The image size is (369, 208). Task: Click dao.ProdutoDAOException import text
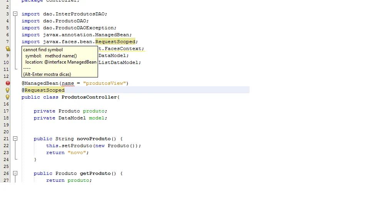(78, 28)
